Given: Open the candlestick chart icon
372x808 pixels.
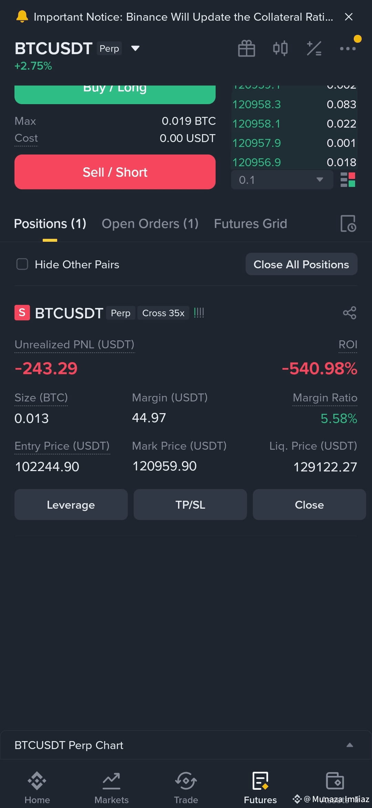Looking at the screenshot, I should (x=280, y=48).
